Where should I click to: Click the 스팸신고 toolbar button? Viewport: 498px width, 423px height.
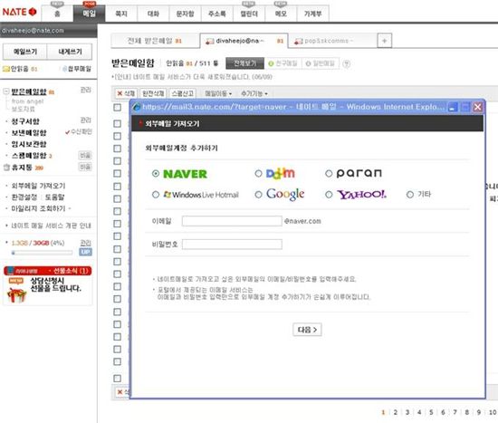click(x=183, y=93)
